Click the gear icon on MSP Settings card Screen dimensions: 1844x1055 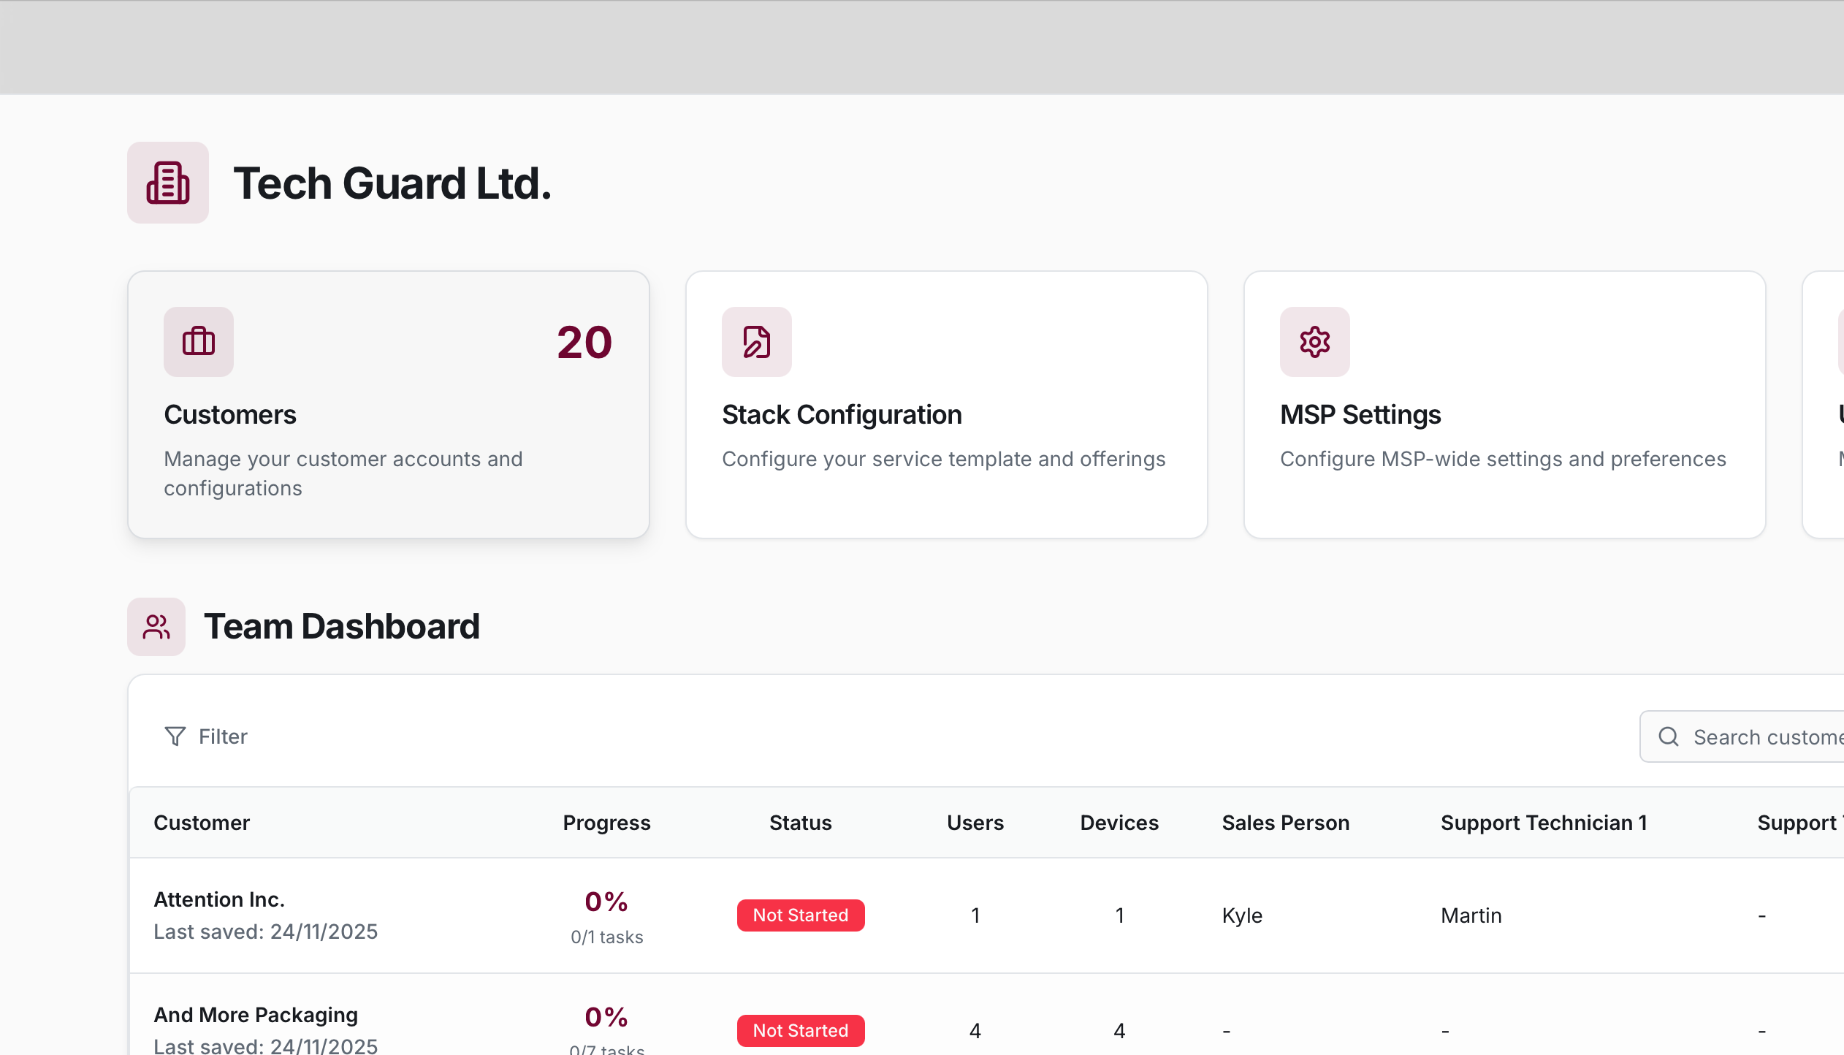coord(1314,341)
